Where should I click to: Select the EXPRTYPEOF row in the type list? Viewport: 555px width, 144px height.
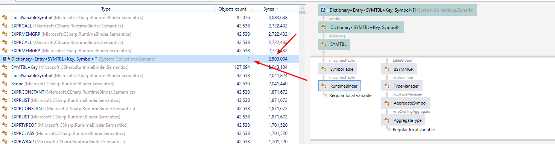point(149,125)
